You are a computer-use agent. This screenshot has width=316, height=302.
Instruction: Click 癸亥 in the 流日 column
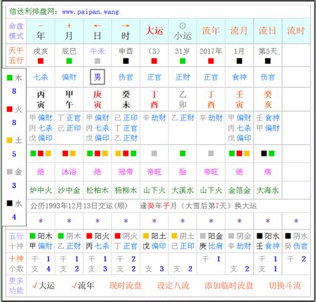coord(268,99)
